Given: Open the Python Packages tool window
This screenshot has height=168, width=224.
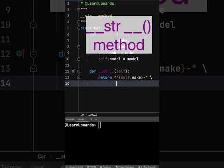Looking at the screenshot, I should click(x=125, y=167).
